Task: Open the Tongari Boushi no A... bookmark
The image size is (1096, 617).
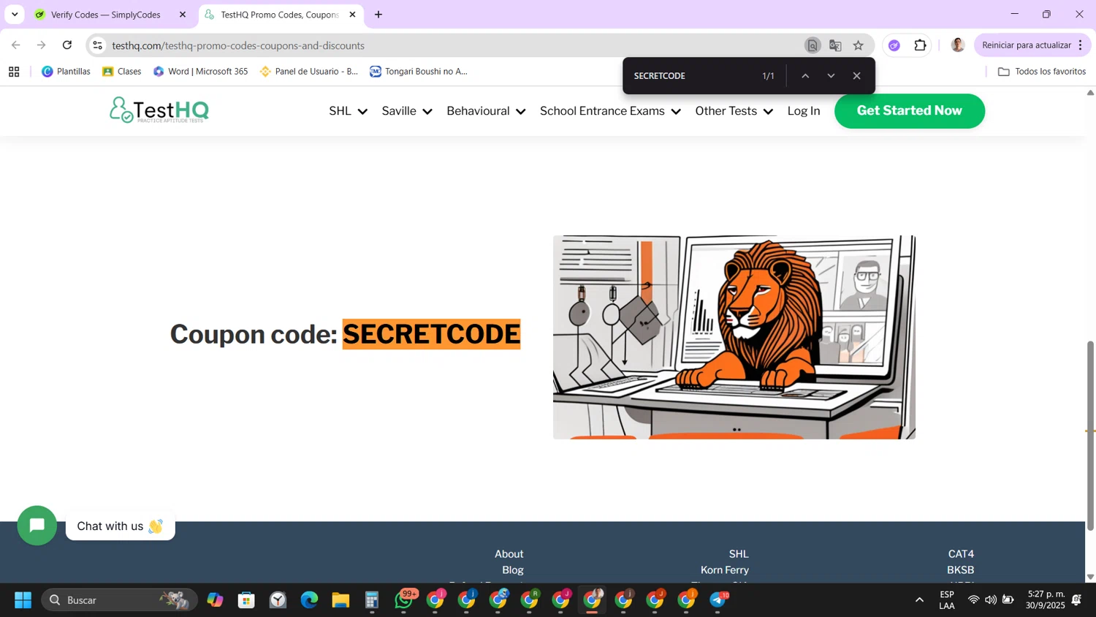Action: (419, 72)
